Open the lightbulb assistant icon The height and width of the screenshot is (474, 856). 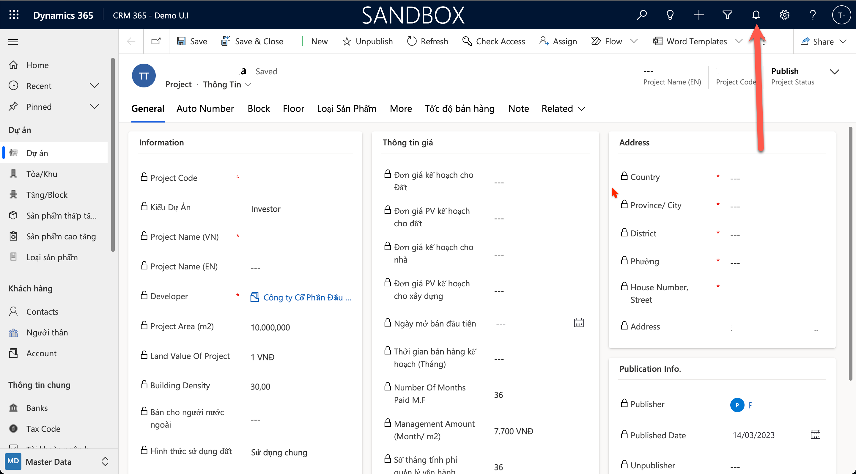click(x=670, y=15)
